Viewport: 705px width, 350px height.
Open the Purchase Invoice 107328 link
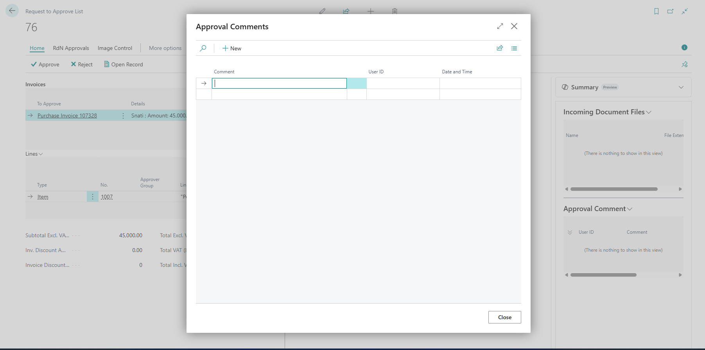(67, 115)
